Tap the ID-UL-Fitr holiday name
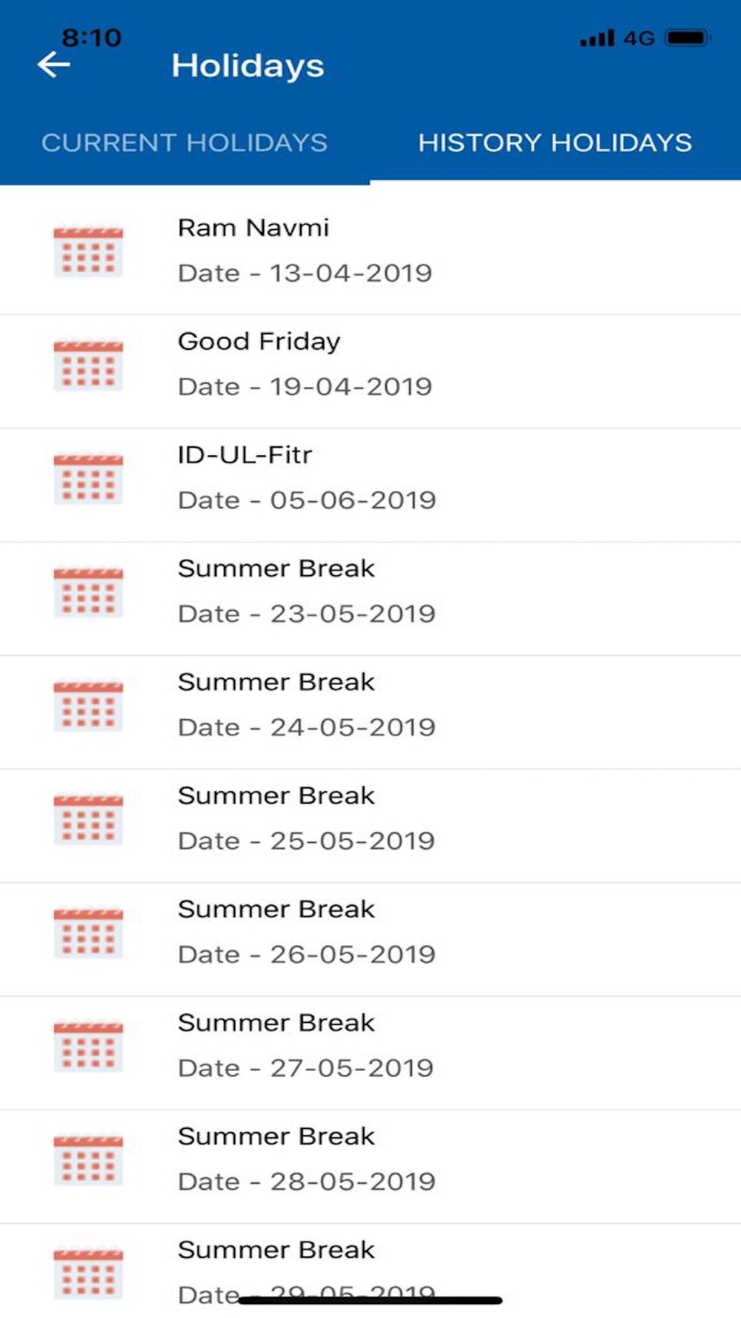The height and width of the screenshot is (1318, 741). pyautogui.click(x=245, y=454)
